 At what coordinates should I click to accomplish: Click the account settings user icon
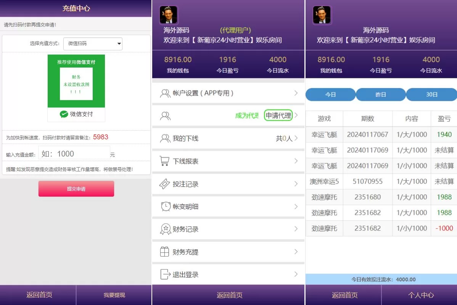[x=165, y=93]
